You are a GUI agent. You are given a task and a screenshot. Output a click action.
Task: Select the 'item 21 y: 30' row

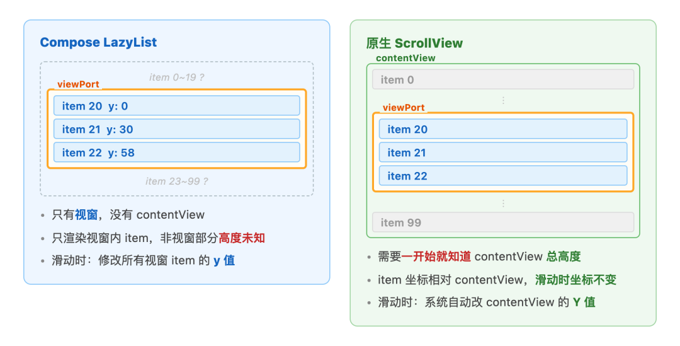pos(176,129)
